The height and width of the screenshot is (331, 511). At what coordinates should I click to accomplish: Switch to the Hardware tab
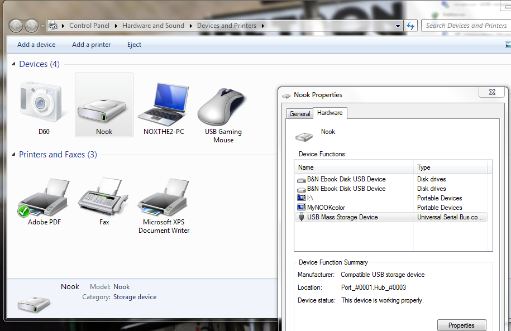pyautogui.click(x=330, y=113)
